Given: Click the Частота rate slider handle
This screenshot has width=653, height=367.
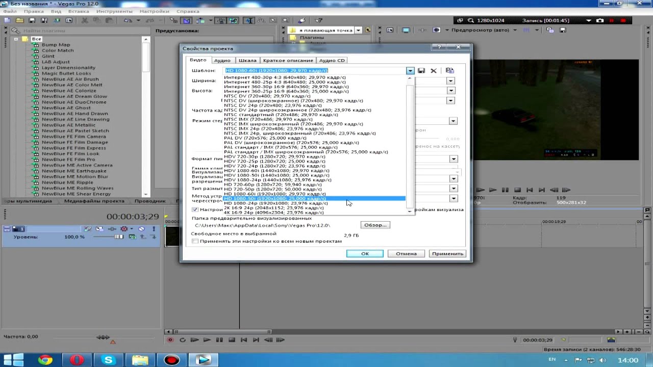Looking at the screenshot, I should 103,337.
